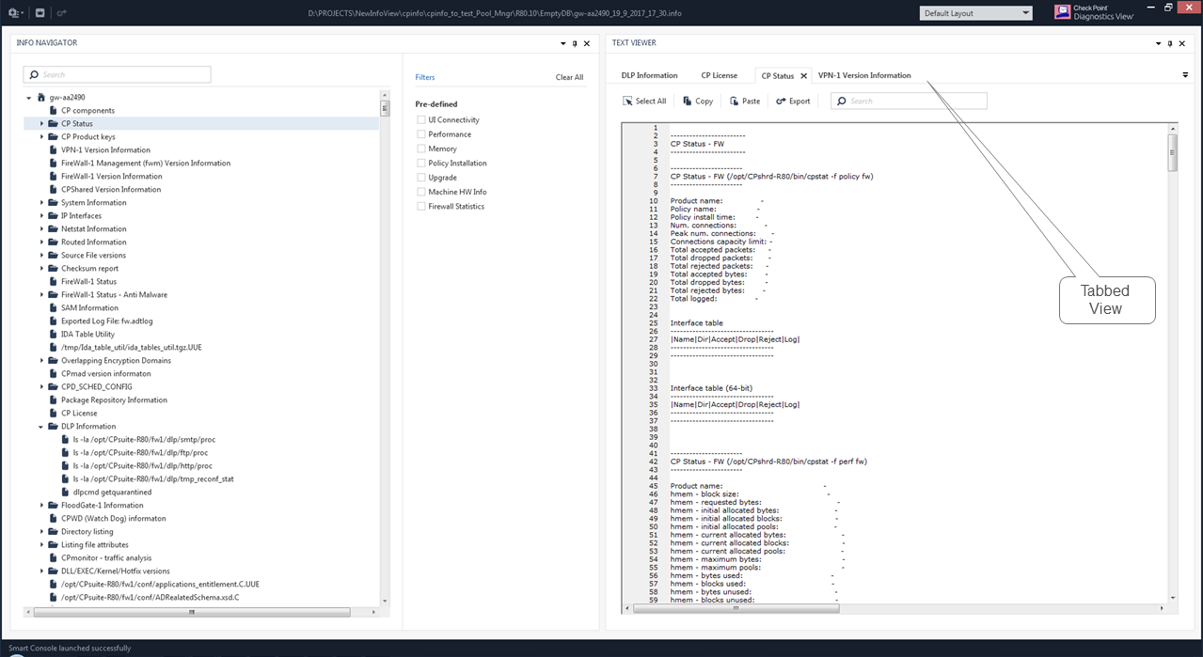1203x657 pixels.
Task: Select Package Repository Information in tree
Action: point(114,399)
